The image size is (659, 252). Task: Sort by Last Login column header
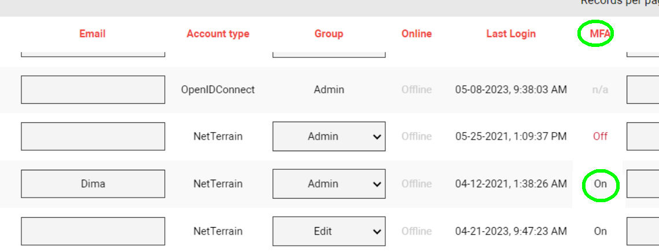(x=511, y=34)
